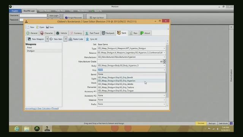
Task: Click the Device Explorer side panel label
Action: click(x=231, y=75)
